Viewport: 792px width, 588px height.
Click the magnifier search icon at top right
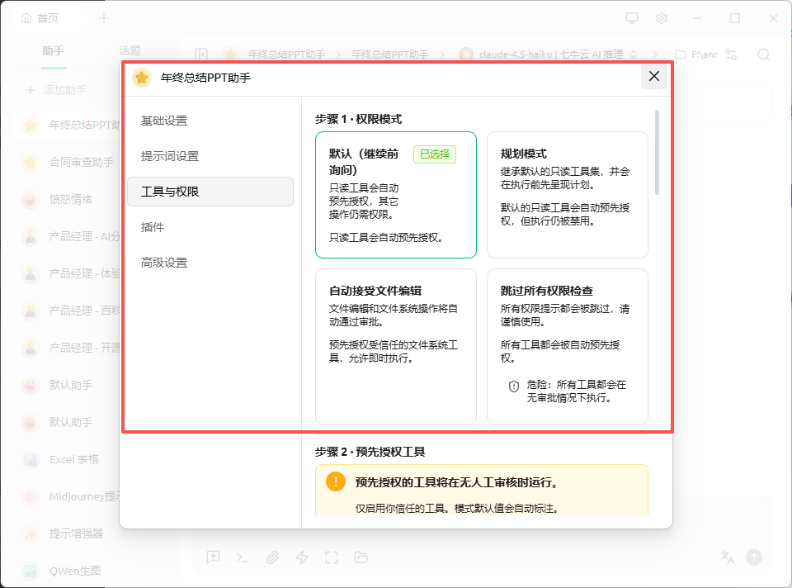point(764,55)
